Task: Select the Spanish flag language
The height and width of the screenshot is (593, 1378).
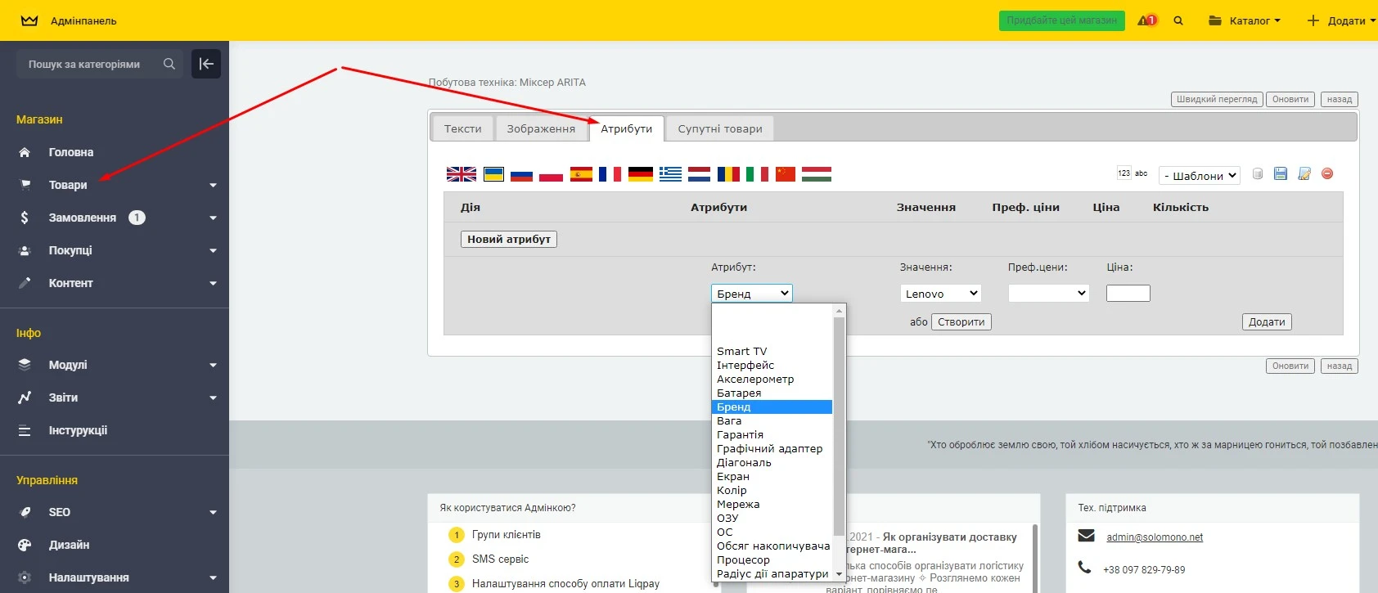Action: pos(581,174)
